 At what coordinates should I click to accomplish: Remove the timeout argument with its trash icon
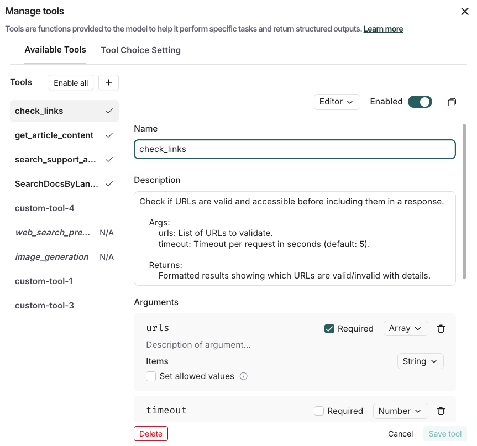(441, 411)
